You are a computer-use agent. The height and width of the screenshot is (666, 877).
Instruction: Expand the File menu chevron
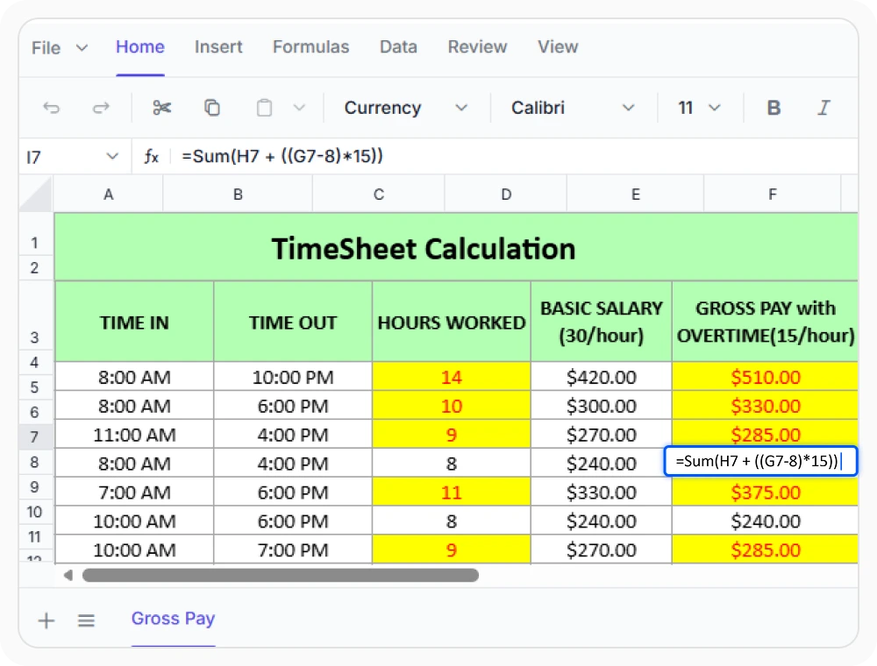point(82,48)
